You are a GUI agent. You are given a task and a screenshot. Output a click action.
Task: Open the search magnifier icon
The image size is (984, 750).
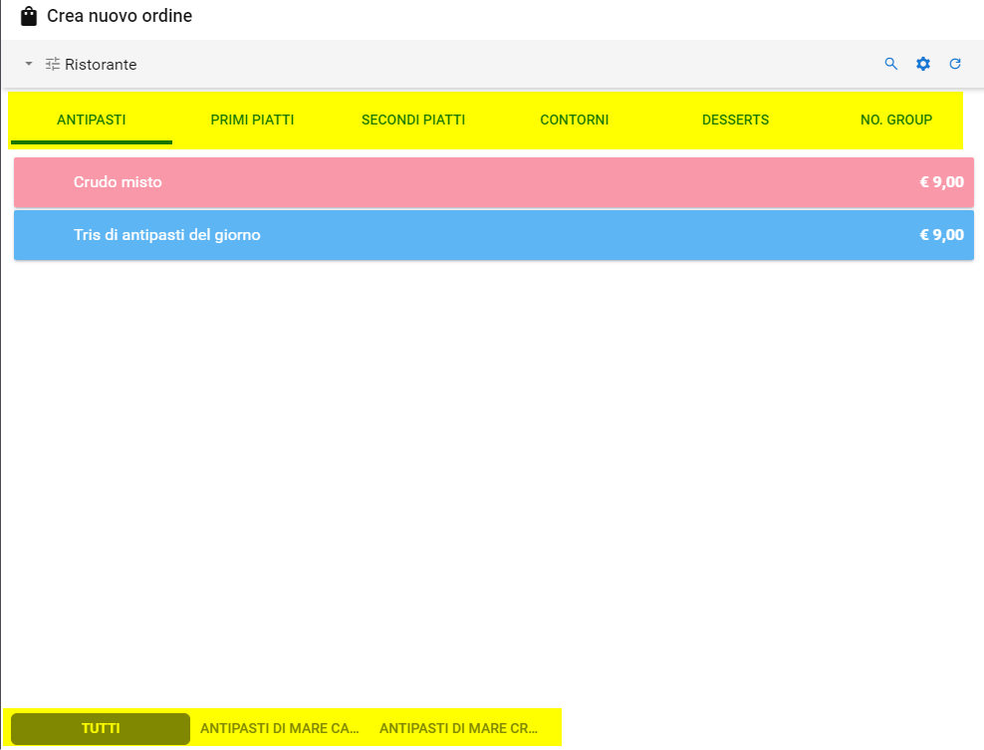(891, 64)
